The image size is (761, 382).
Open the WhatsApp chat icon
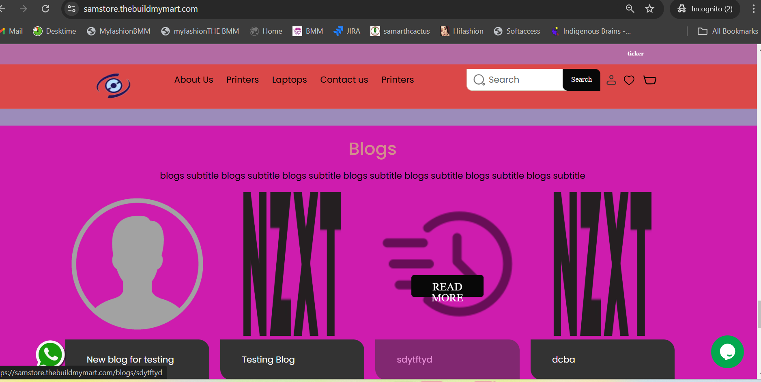[x=50, y=354]
